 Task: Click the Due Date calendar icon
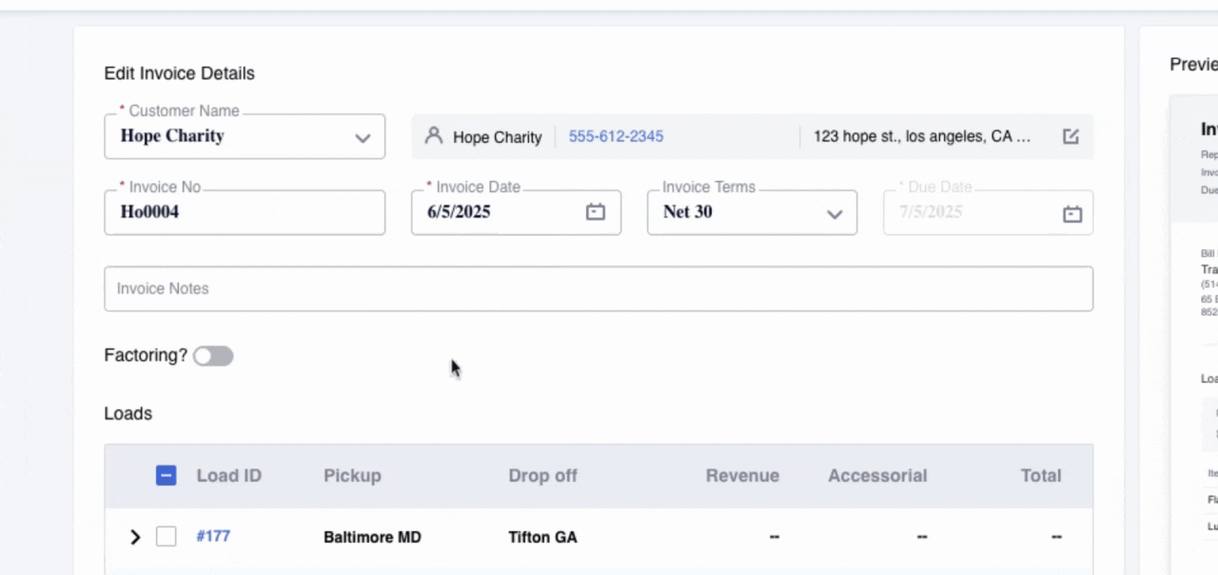tap(1072, 213)
